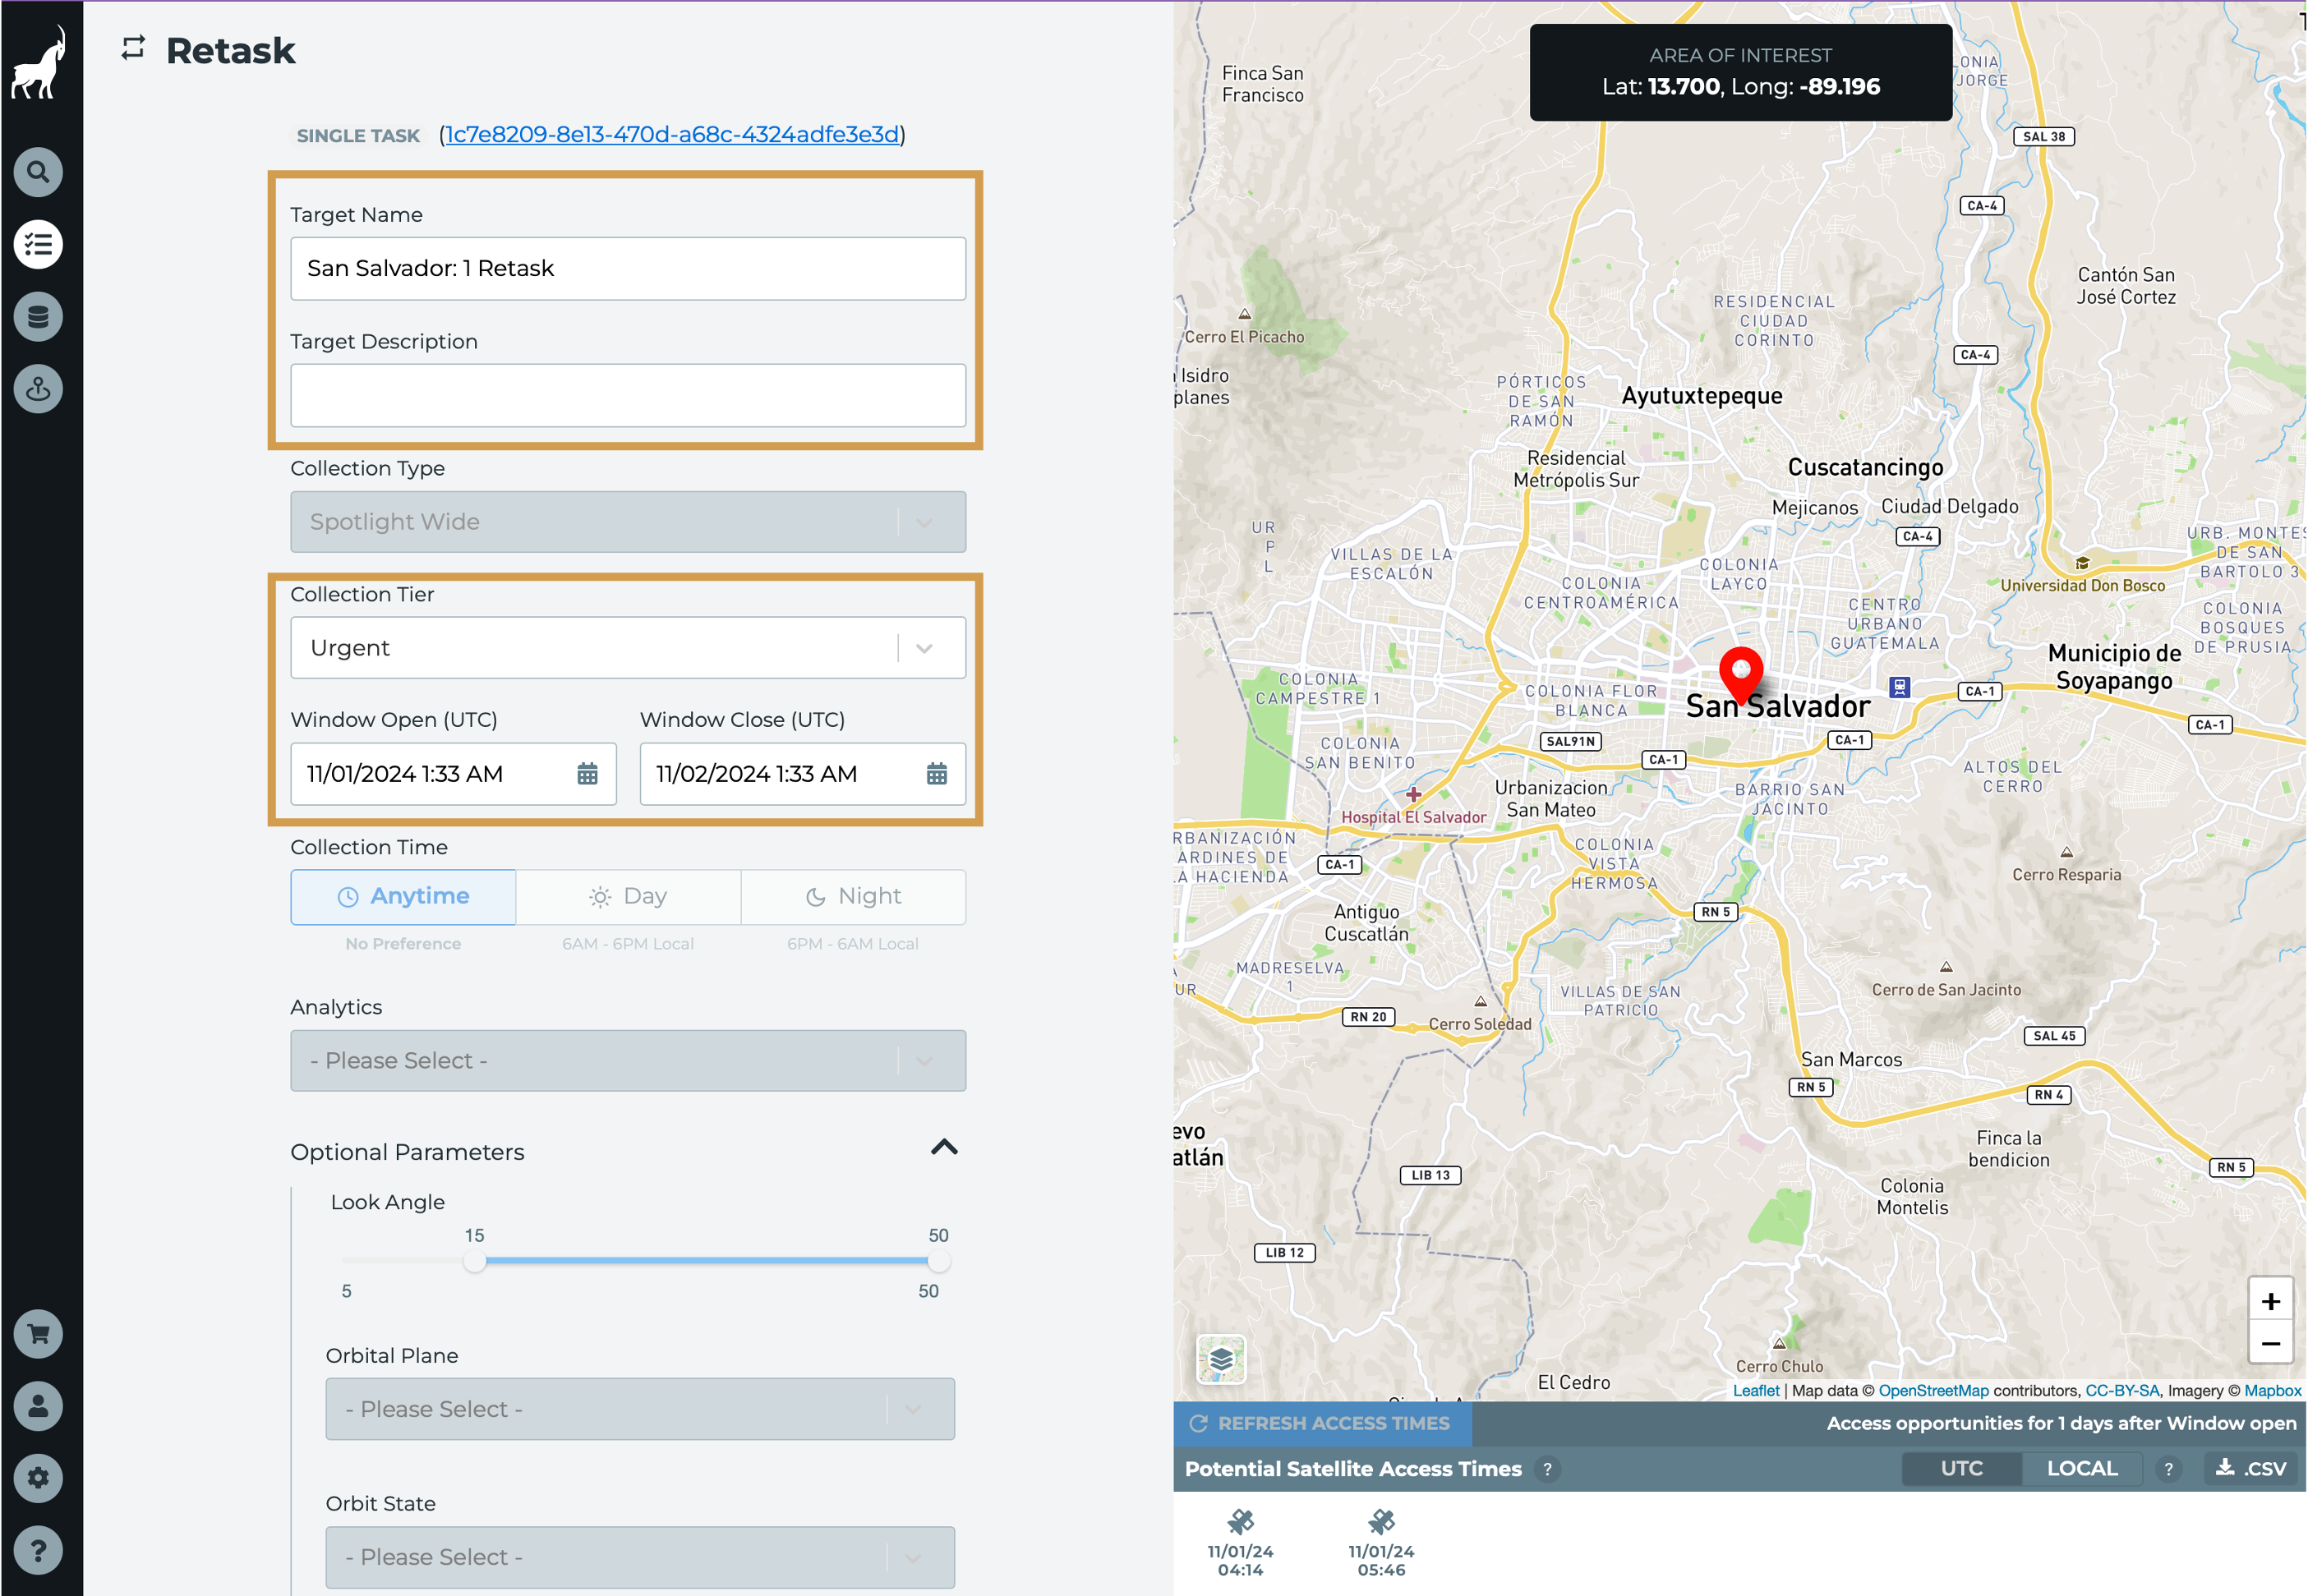The width and height of the screenshot is (2308, 1596).
Task: Open the settings gear sidebar icon
Action: [x=38, y=1477]
